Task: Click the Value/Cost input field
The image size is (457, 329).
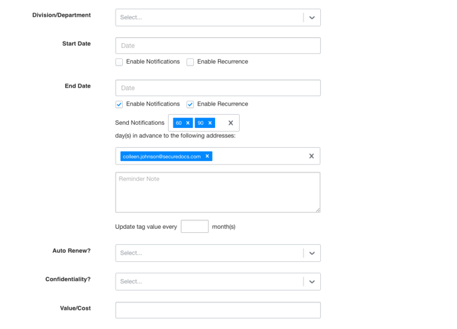Action: point(218,310)
